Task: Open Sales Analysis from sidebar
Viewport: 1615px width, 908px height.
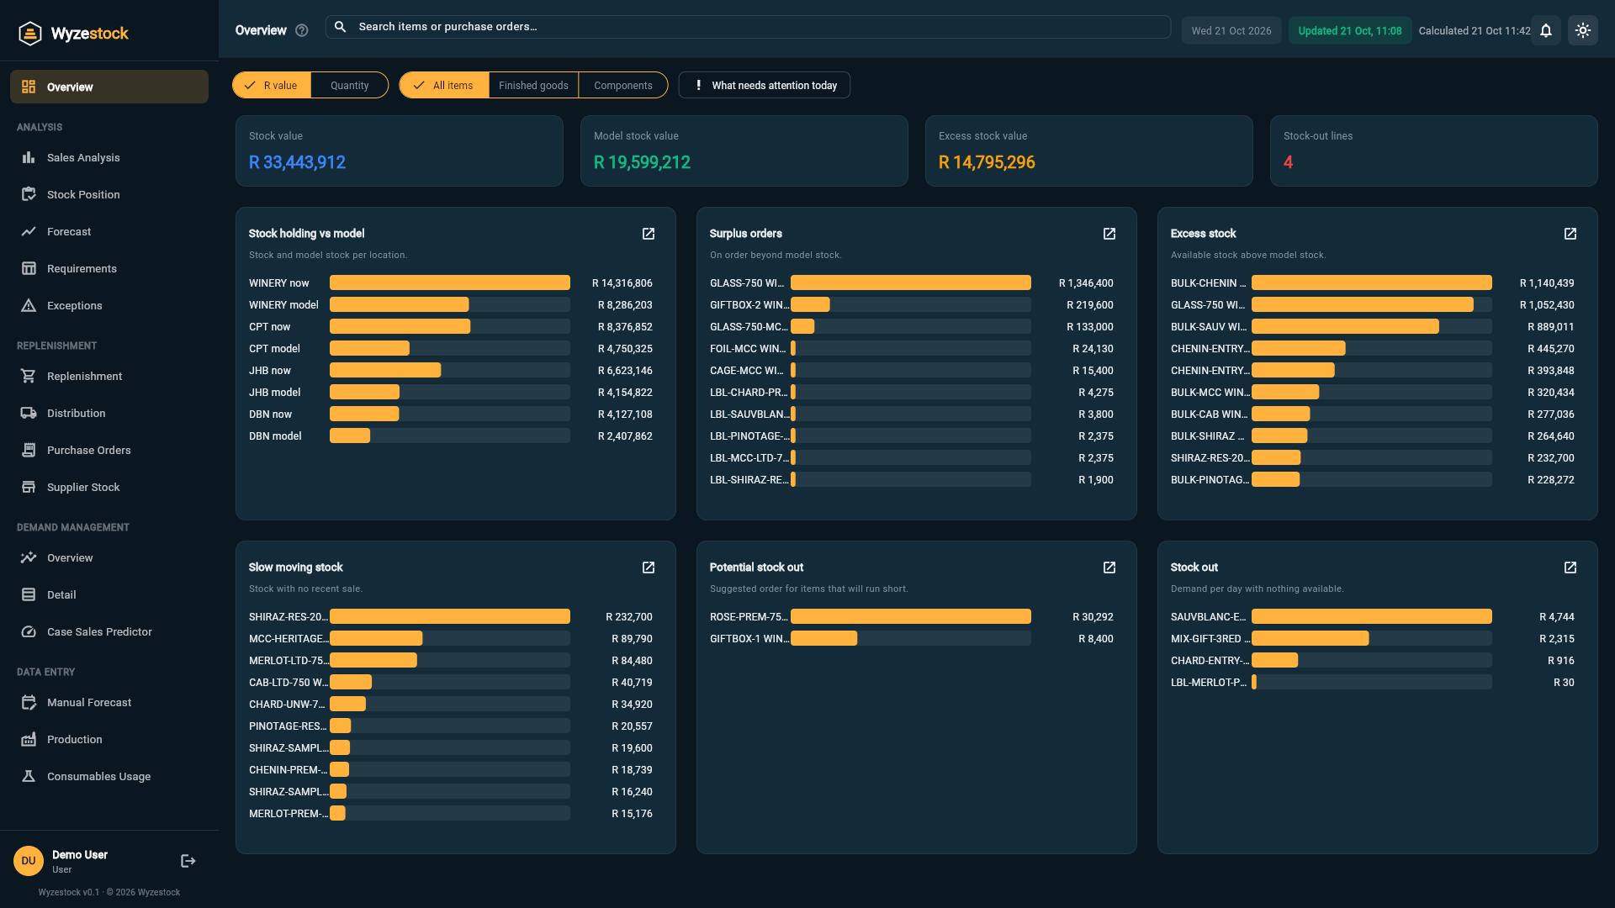Action: click(x=109, y=157)
